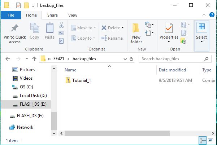
Task: Switch to the Home ribbon tab
Action: pyautogui.click(x=31, y=15)
